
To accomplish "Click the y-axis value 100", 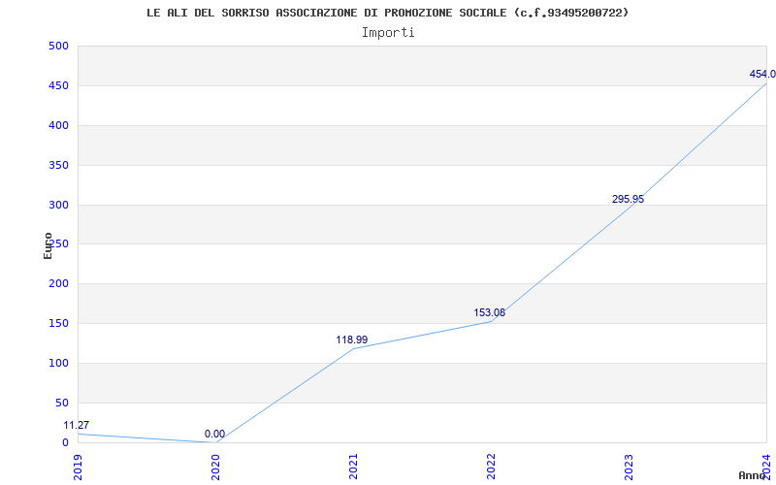I will 58,363.
